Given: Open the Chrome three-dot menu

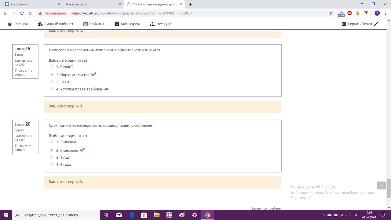Looking at the screenshot, I should tap(386, 13).
